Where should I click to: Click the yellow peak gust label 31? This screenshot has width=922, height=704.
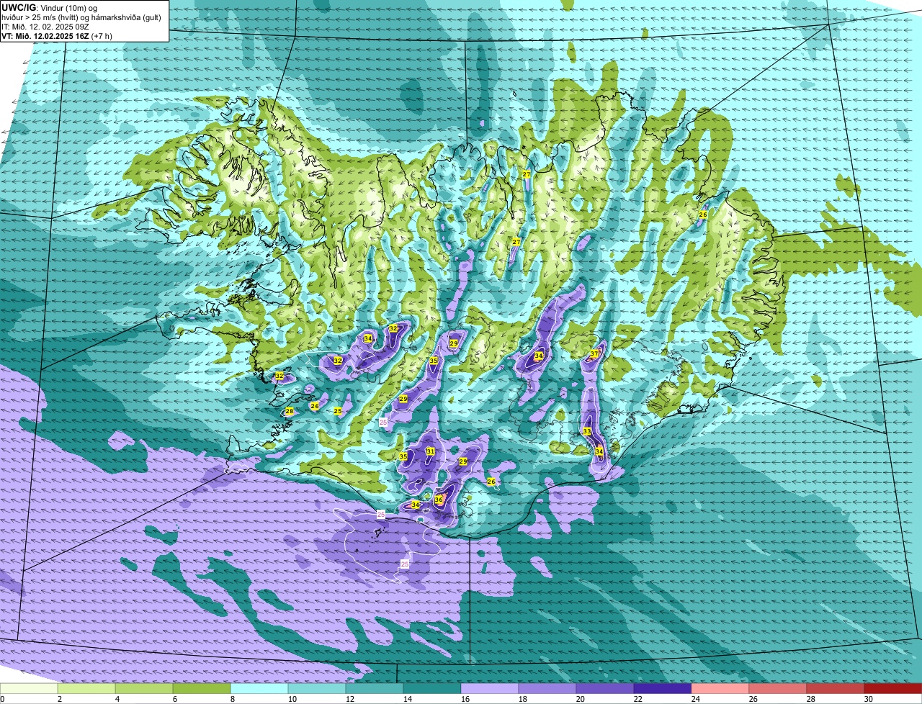(431, 451)
